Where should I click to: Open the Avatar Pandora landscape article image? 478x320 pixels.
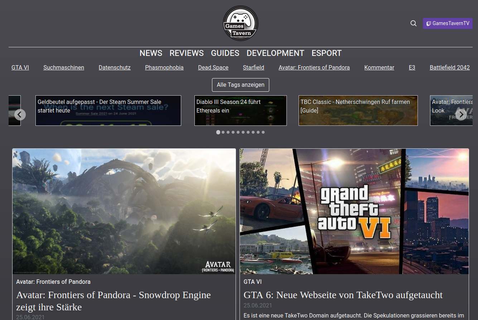tap(124, 211)
